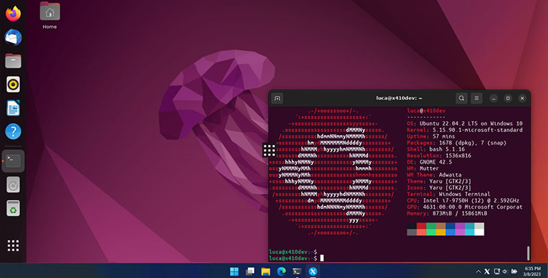The width and height of the screenshot is (548, 278).
Task: Open Windows Terminal from the taskbar
Action: point(297,271)
